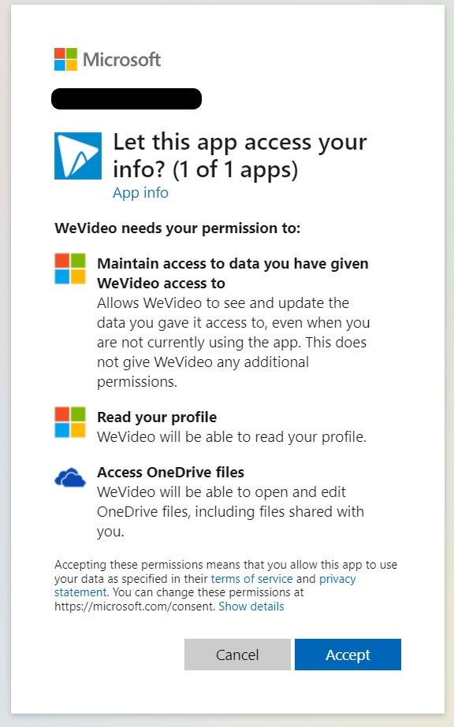
Task: Click the Access OneDrive files heading
Action: [171, 473]
